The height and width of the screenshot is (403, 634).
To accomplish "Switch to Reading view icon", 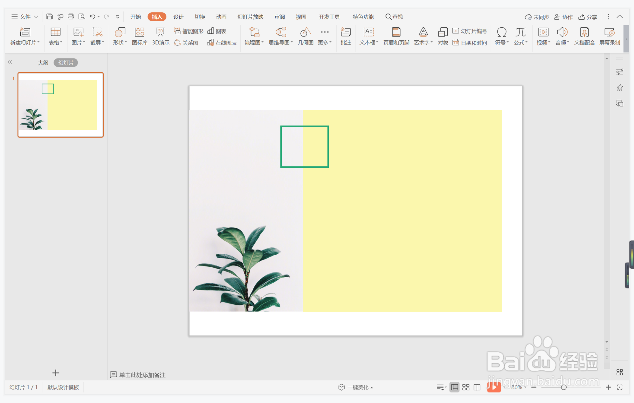I will (x=477, y=387).
